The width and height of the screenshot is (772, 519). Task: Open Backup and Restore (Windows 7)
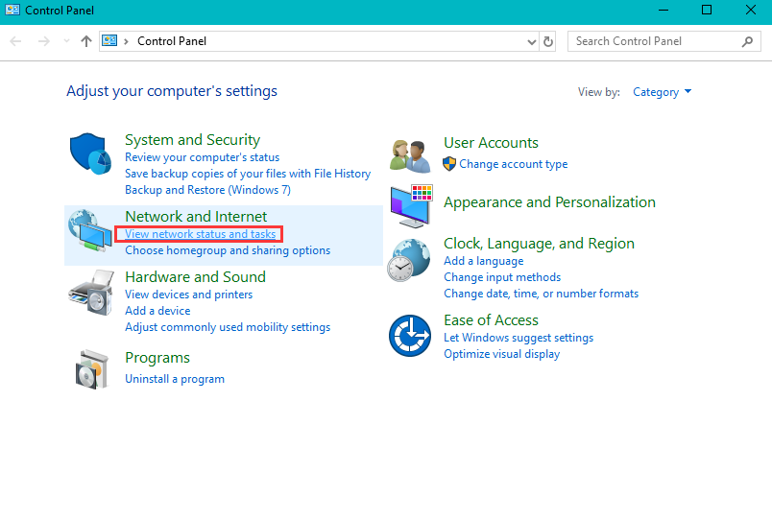(x=207, y=190)
